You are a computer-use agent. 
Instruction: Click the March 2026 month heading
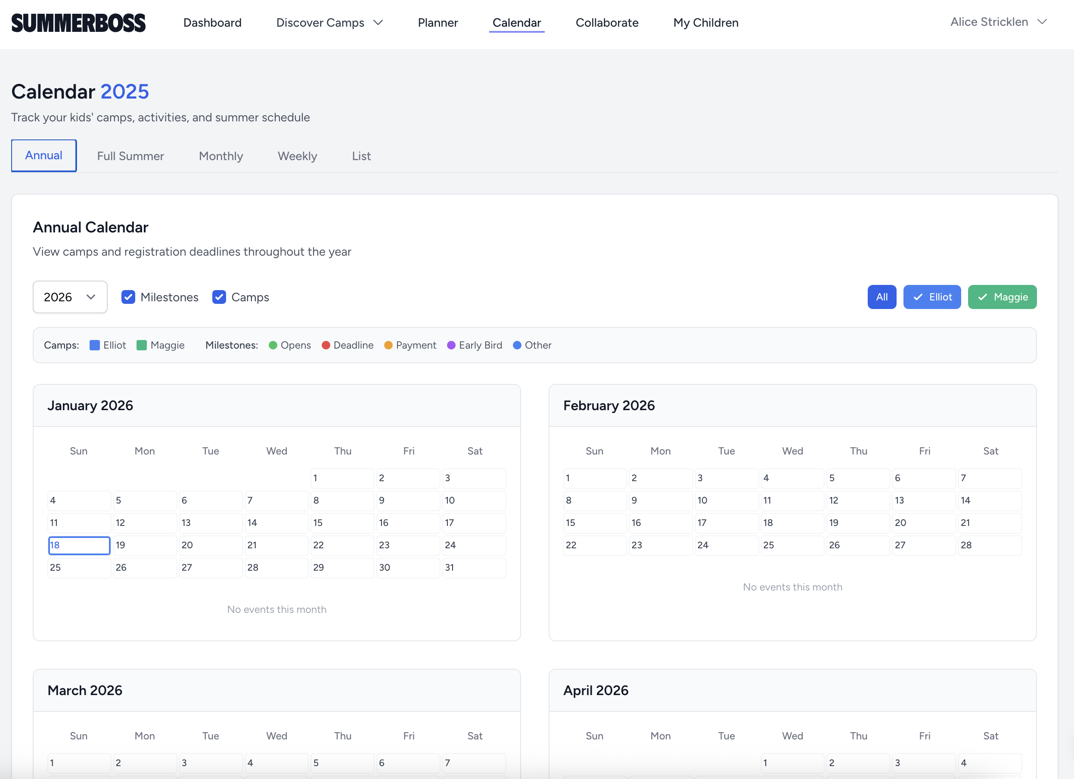(85, 690)
